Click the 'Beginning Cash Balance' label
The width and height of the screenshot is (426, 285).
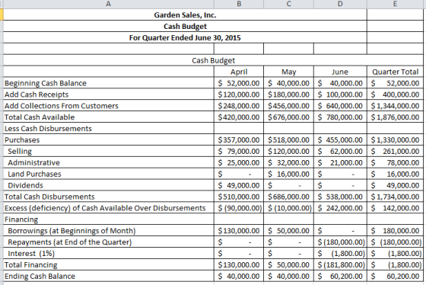point(46,83)
